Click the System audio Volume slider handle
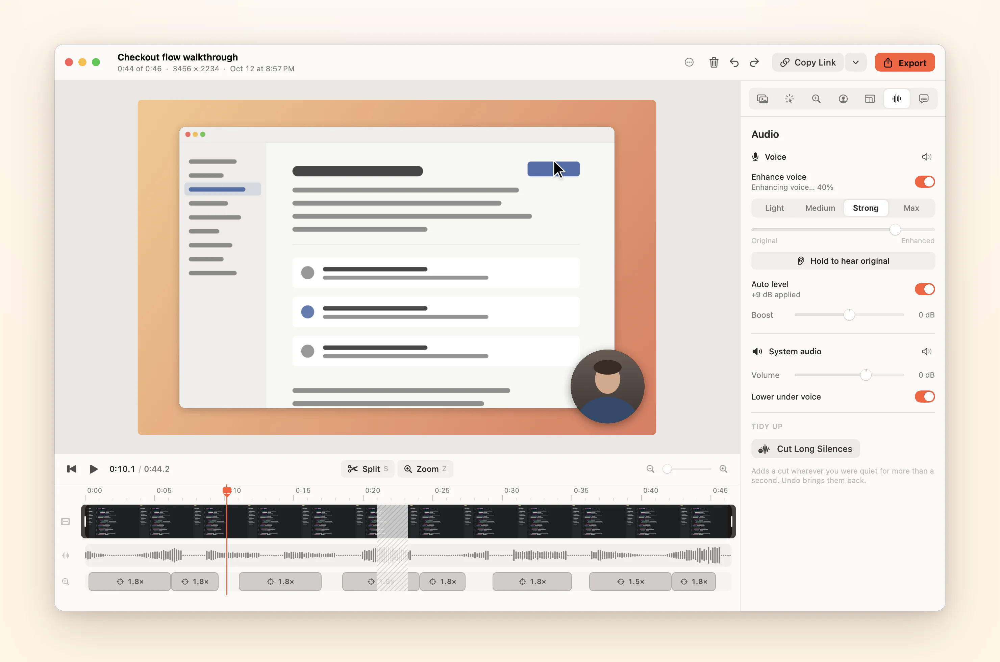 pos(866,375)
